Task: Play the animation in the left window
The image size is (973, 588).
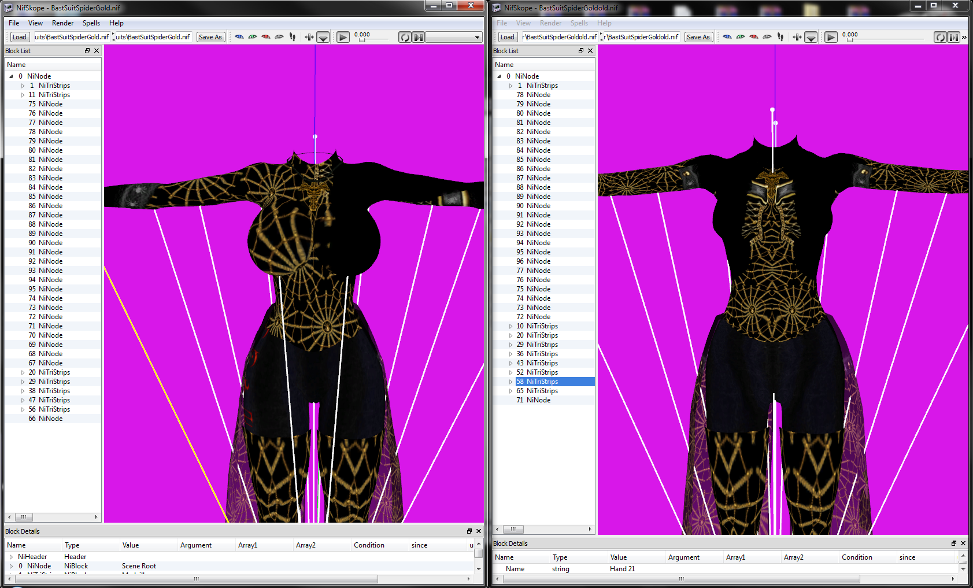Action: [343, 37]
